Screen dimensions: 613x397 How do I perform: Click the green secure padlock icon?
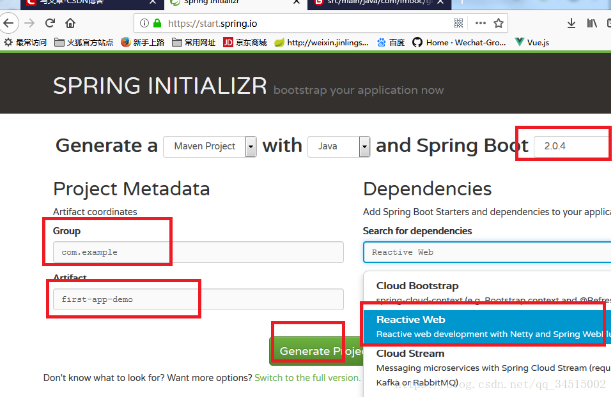(157, 23)
